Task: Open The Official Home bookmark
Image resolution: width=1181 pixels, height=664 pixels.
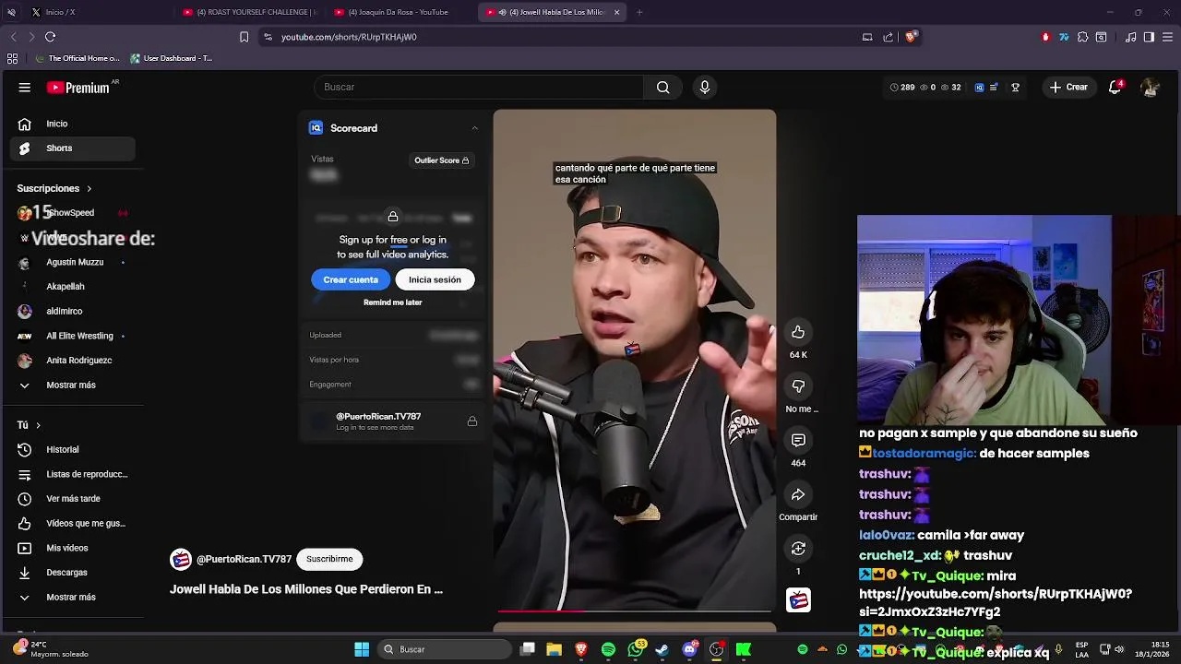Action: (x=78, y=58)
